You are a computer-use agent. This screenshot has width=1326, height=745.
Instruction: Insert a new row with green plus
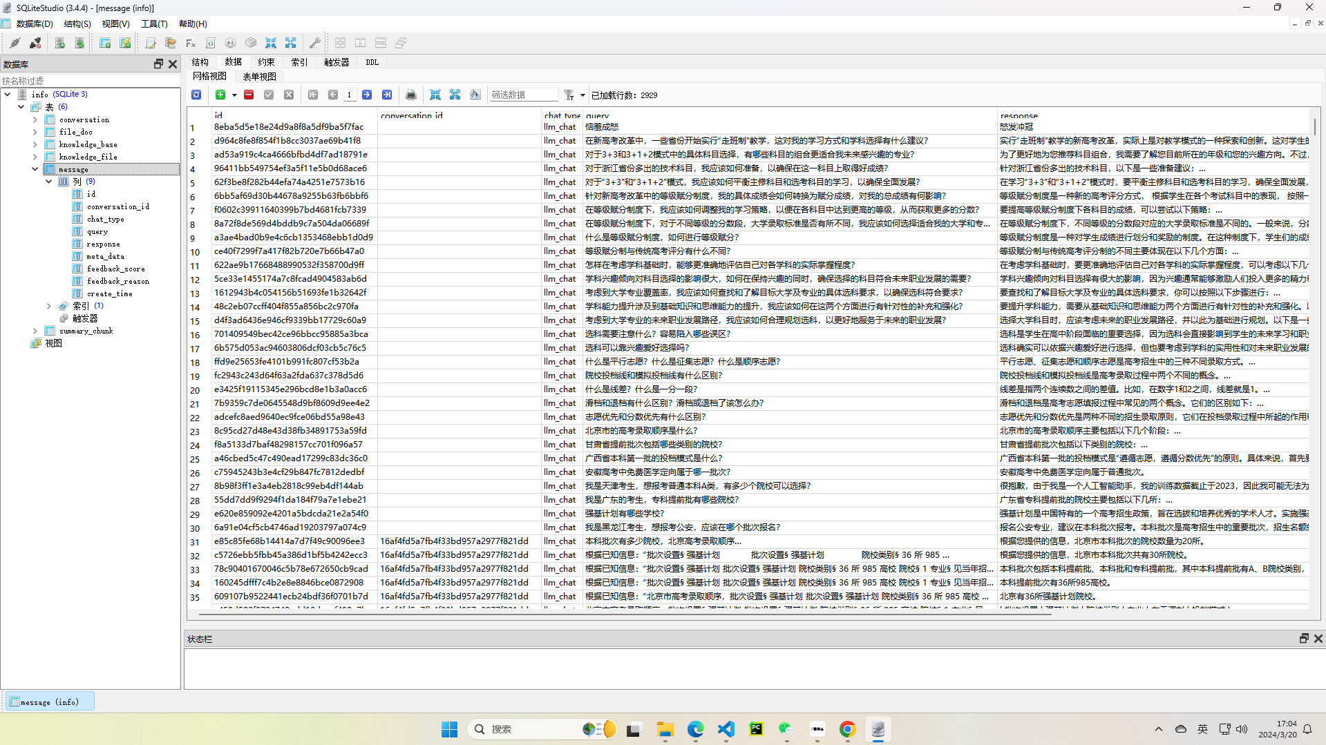(x=220, y=95)
